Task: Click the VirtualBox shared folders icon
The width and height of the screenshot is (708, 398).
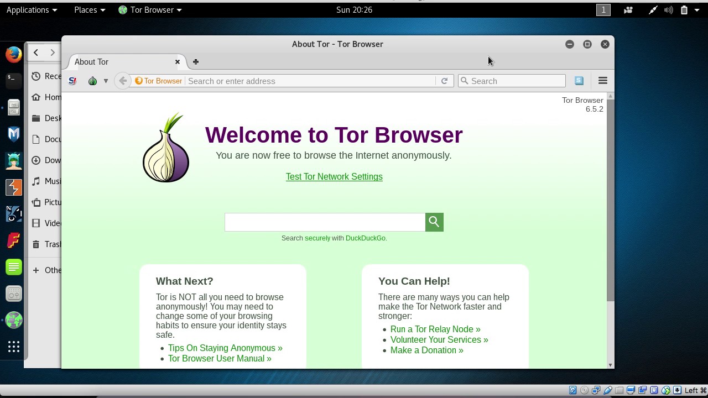Action: (x=619, y=390)
